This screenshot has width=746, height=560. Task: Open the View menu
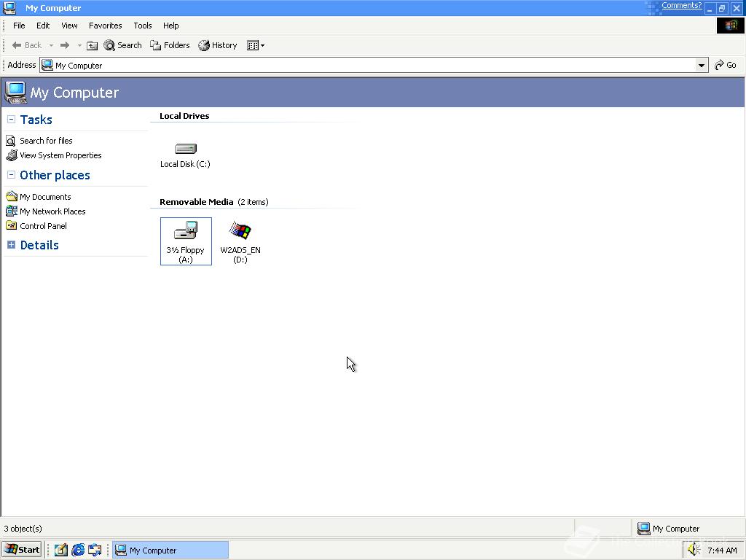pyautogui.click(x=69, y=26)
